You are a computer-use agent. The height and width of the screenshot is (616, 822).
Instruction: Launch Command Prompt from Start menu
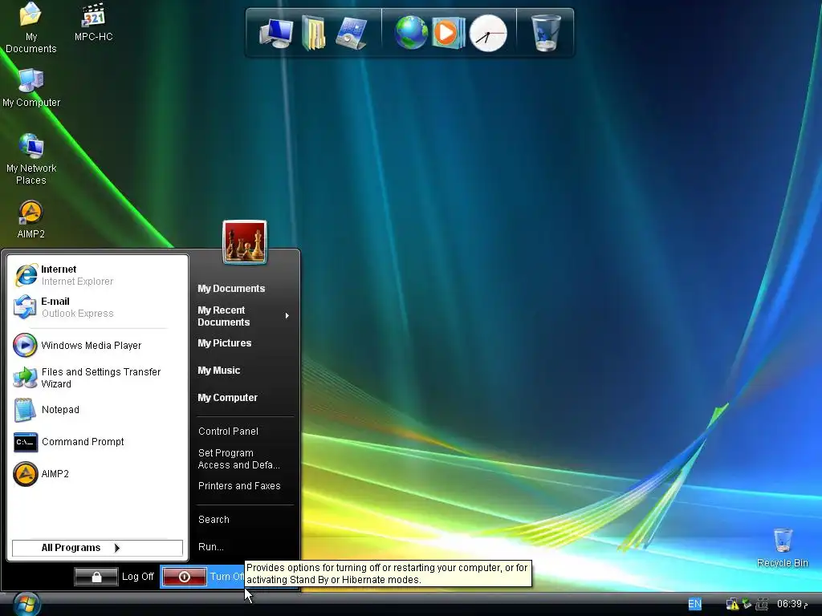pos(97,442)
